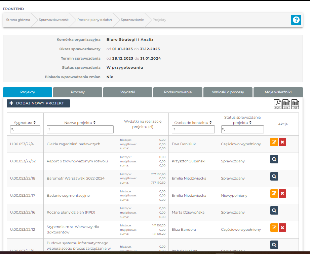
Task: Navigate to Sprawozdawczość breadcrumb link
Action: [53, 20]
